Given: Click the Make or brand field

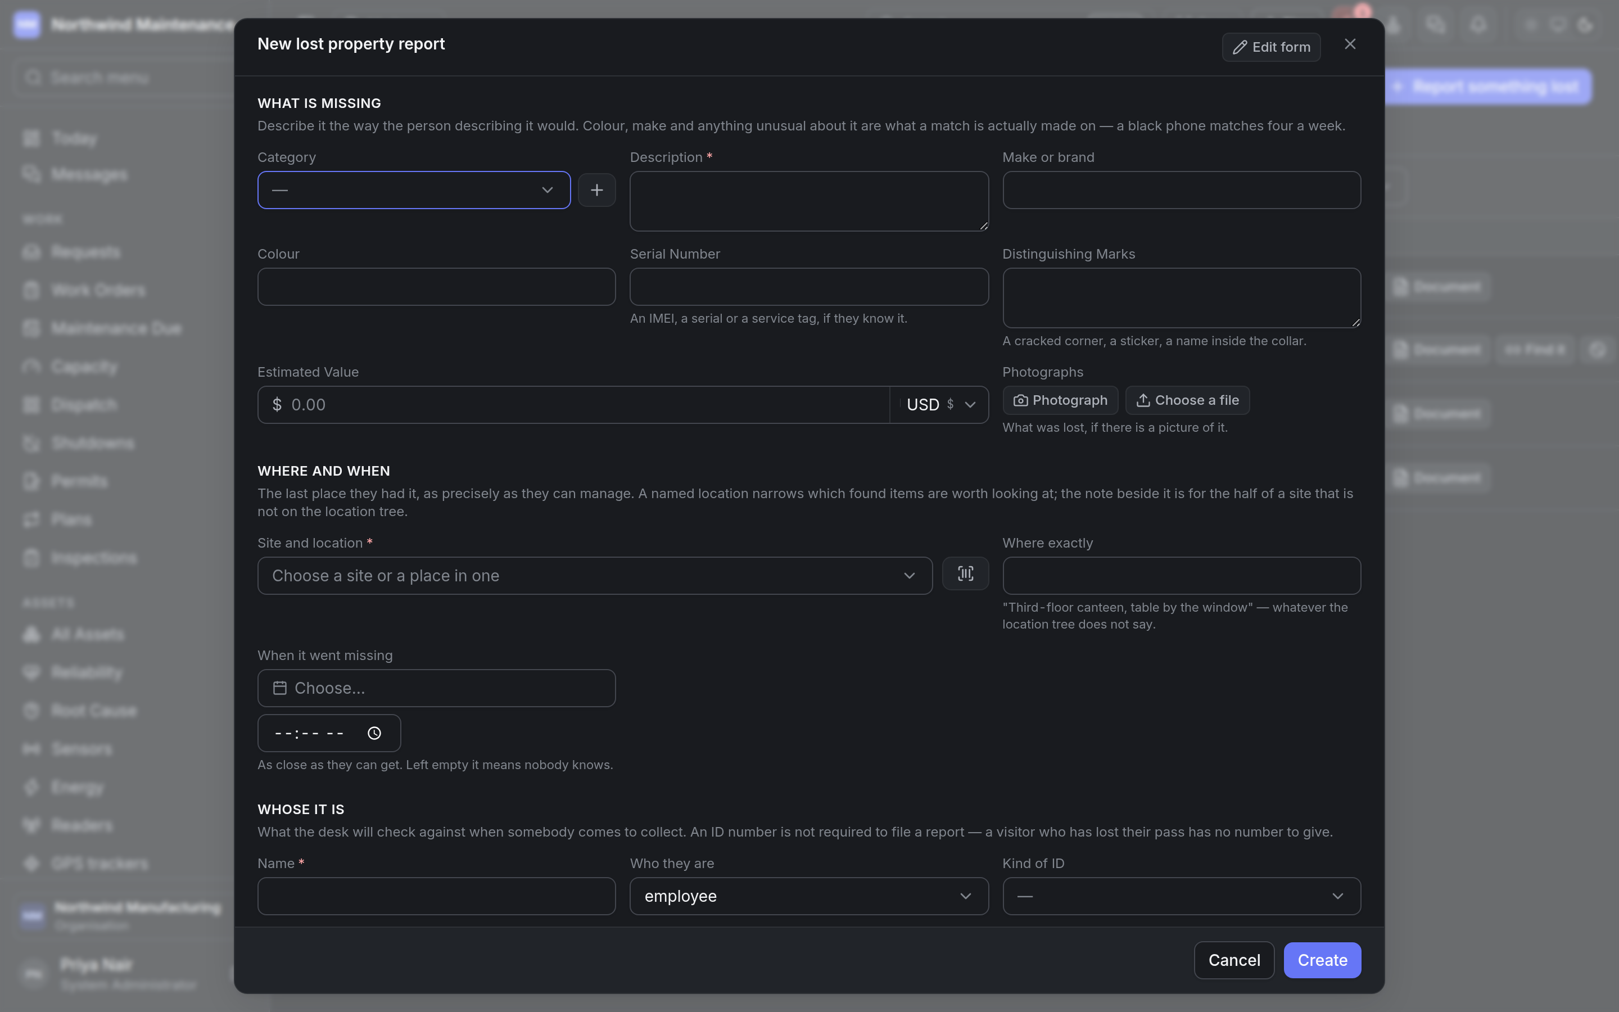Looking at the screenshot, I should point(1181,190).
